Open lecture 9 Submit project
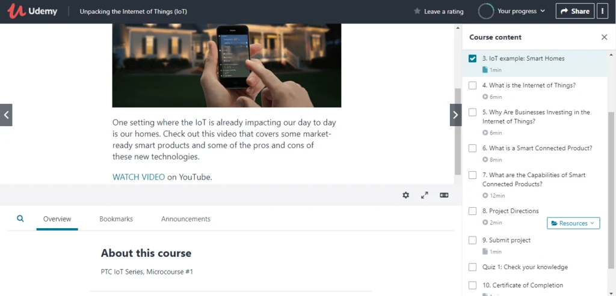Screen dimensions: 616x296 pyautogui.click(x=507, y=240)
